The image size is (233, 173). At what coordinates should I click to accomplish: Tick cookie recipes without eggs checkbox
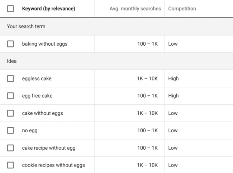tap(10, 165)
